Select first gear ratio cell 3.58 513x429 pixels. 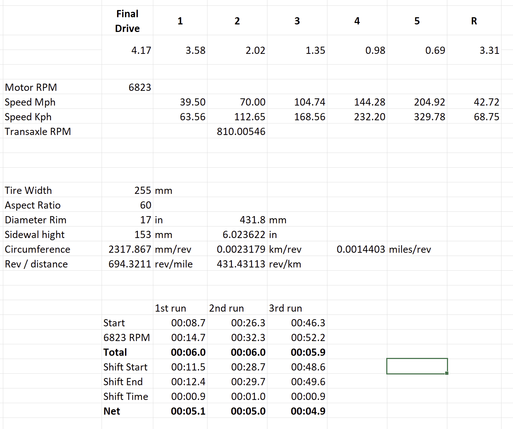point(180,50)
